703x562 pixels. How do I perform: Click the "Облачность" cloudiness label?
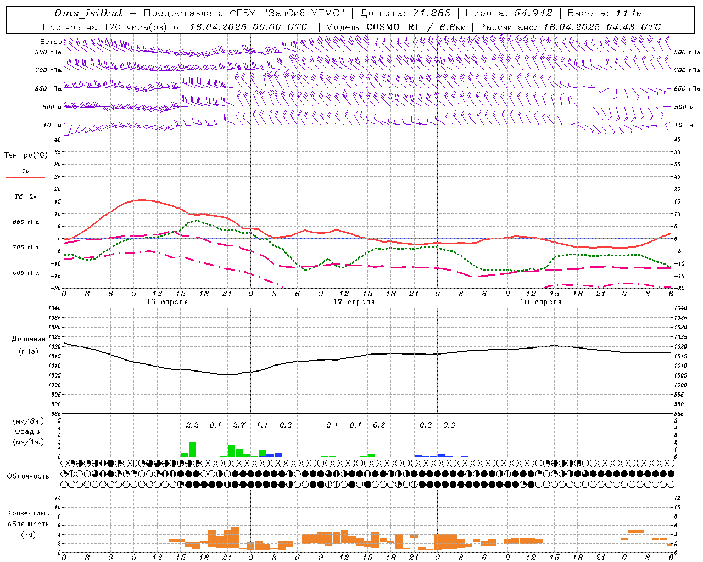pos(28,476)
